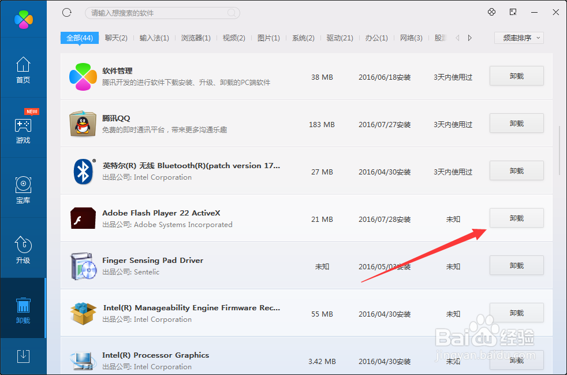Uninstall 腾讯QQ with its 卸载 button
Image resolution: width=567 pixels, height=375 pixels.
[x=516, y=123]
